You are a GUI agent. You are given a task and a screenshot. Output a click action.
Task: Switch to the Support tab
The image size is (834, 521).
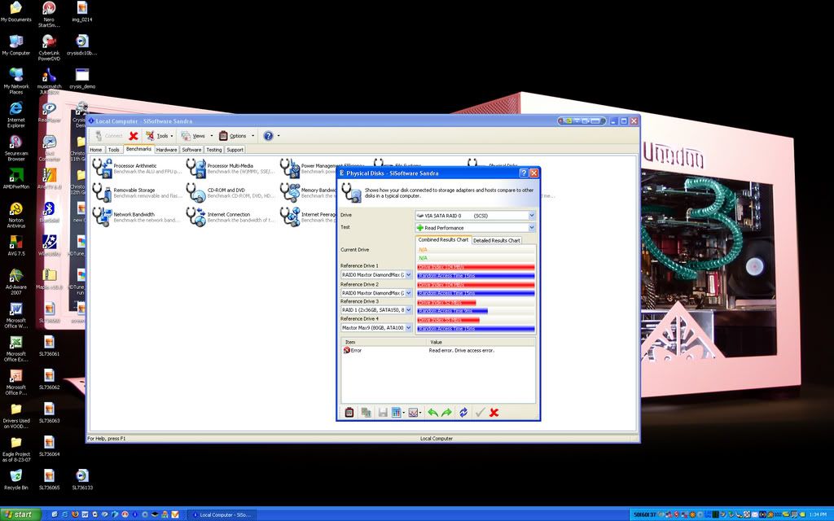click(235, 150)
